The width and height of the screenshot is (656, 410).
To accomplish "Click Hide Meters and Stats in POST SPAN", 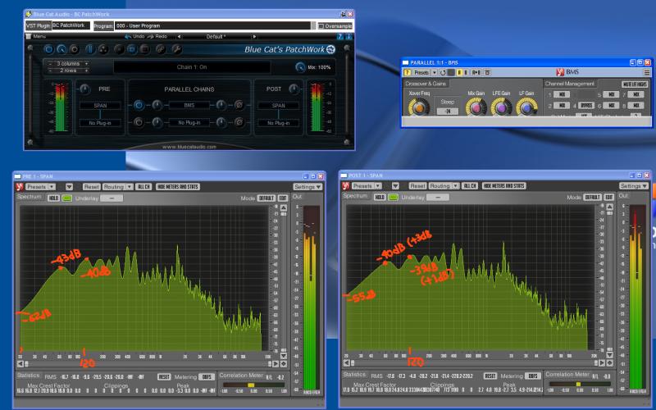I will coord(504,186).
